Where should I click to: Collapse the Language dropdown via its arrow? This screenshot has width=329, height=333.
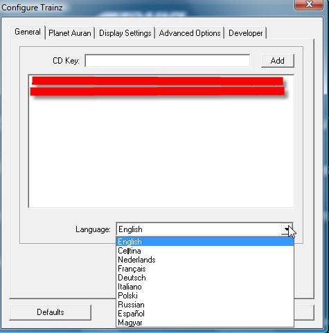pos(287,229)
